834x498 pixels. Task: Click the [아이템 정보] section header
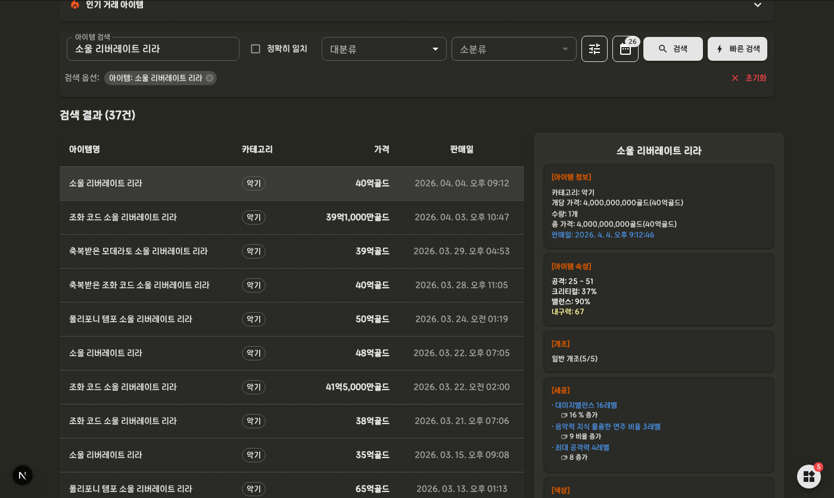tap(571, 177)
